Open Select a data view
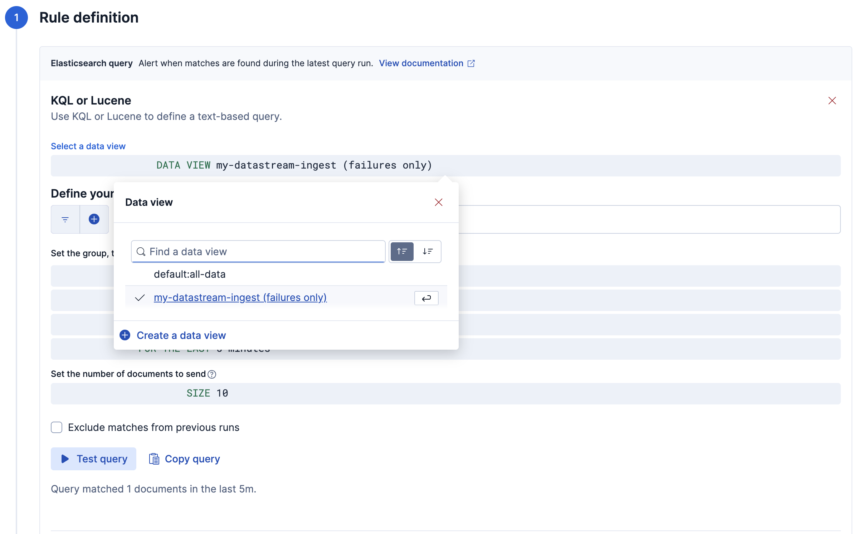863x534 pixels. point(88,146)
